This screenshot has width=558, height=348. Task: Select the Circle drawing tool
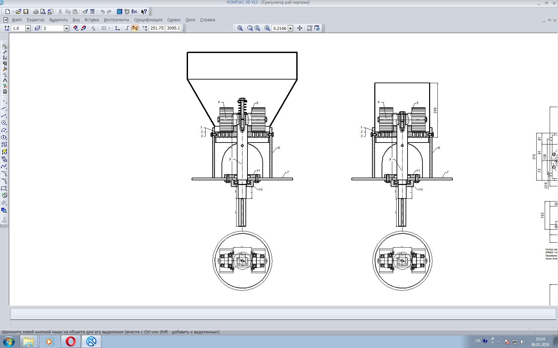[4, 123]
